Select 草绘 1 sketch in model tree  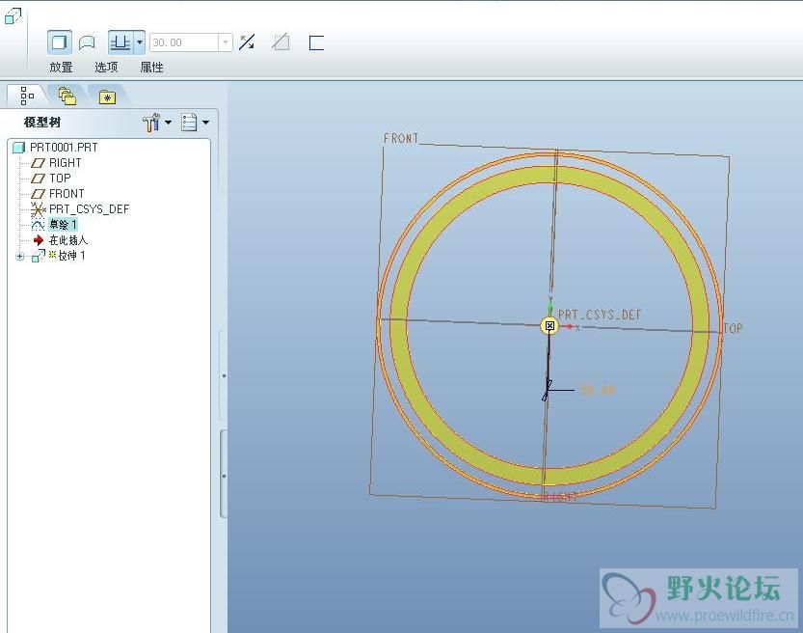point(63,225)
